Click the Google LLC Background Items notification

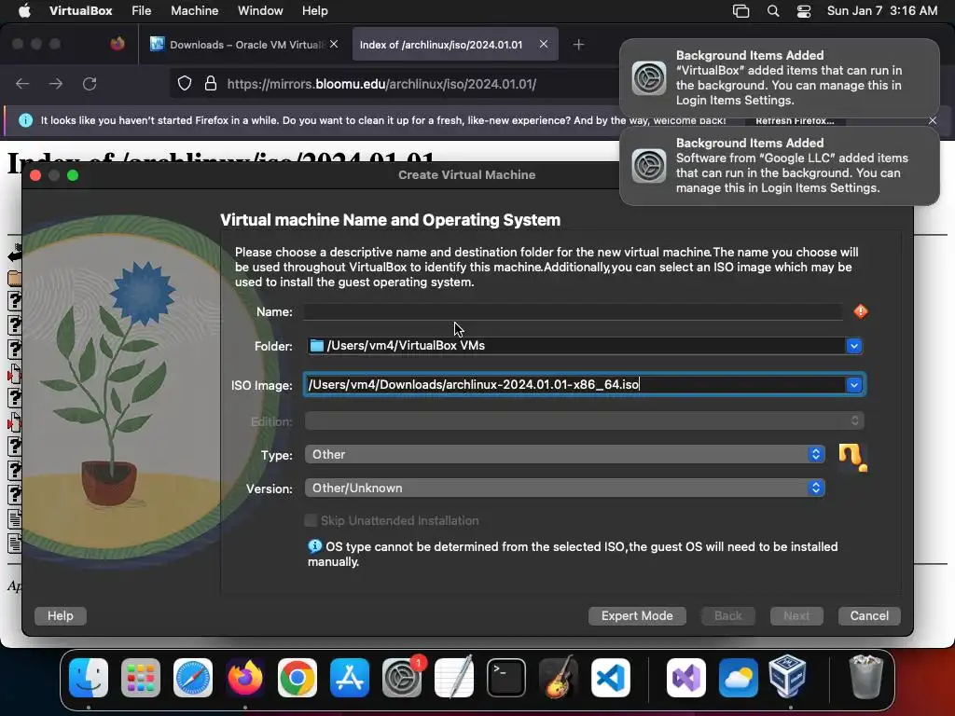779,166
